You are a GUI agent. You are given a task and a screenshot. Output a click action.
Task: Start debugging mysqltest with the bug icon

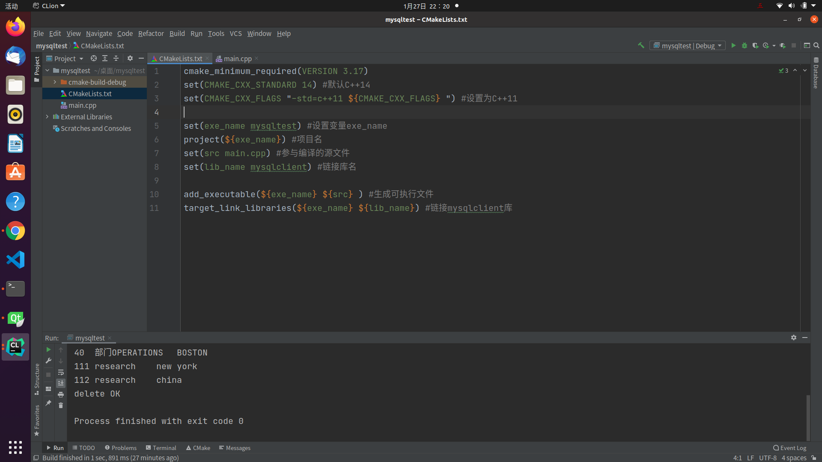(744, 45)
